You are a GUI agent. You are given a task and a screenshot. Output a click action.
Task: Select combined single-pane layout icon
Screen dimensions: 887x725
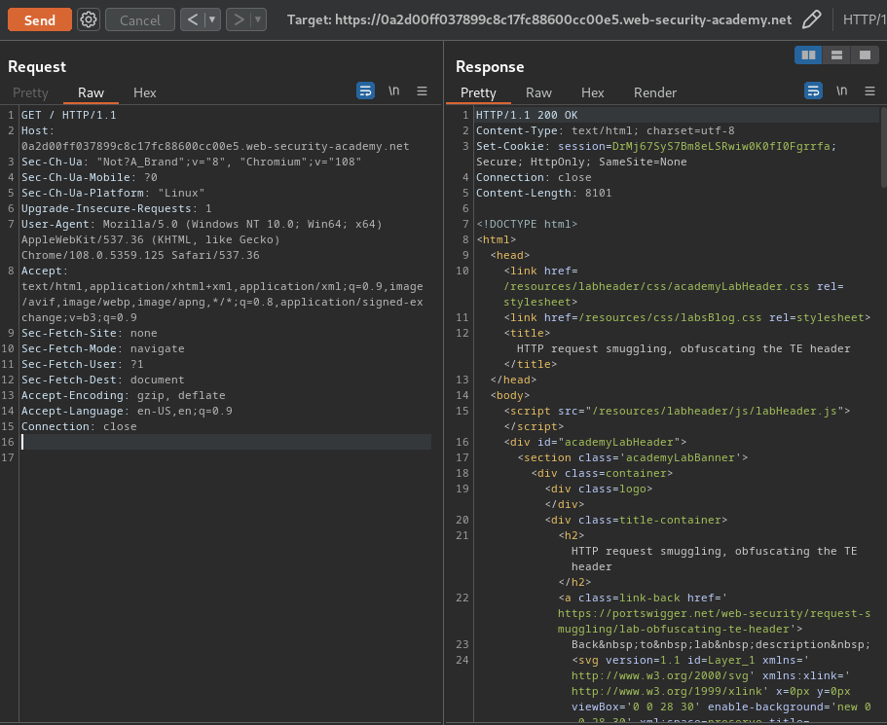(x=865, y=54)
